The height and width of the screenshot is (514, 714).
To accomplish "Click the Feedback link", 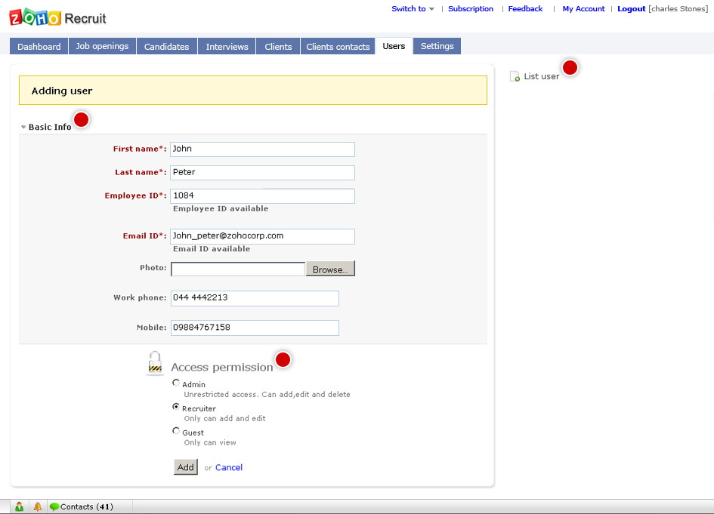I will point(525,8).
